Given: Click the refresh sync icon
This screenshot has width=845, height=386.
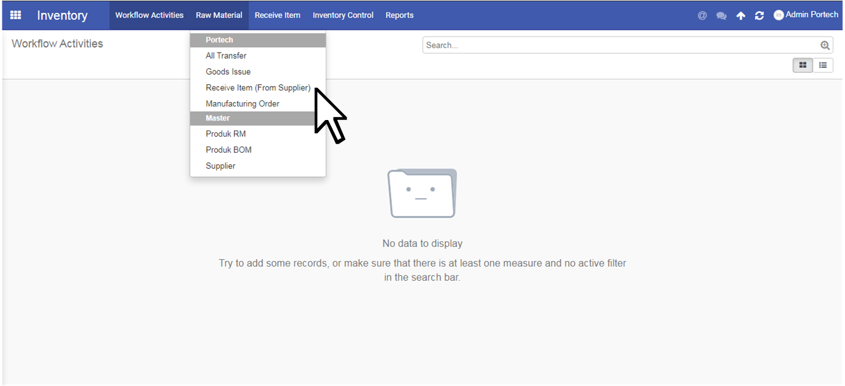Looking at the screenshot, I should point(759,15).
